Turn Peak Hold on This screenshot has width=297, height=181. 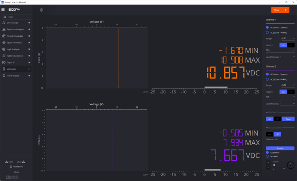(x=270, y=119)
